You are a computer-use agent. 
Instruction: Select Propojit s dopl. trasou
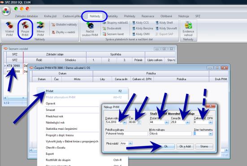[x=60, y=135]
